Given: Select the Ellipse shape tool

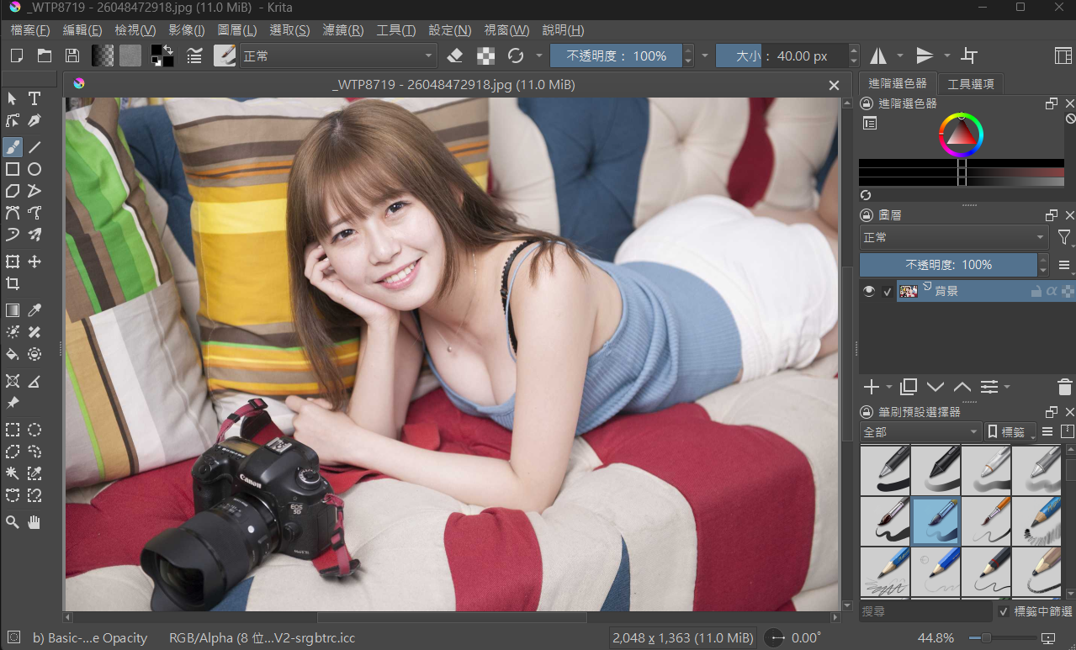Looking at the screenshot, I should pos(34,169).
